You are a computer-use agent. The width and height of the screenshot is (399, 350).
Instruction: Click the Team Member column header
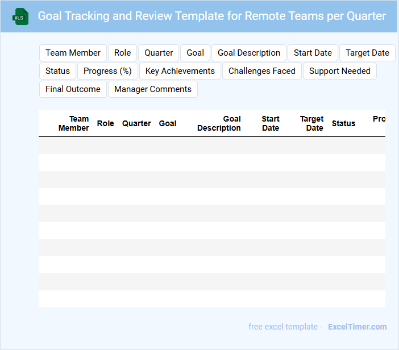(x=74, y=123)
